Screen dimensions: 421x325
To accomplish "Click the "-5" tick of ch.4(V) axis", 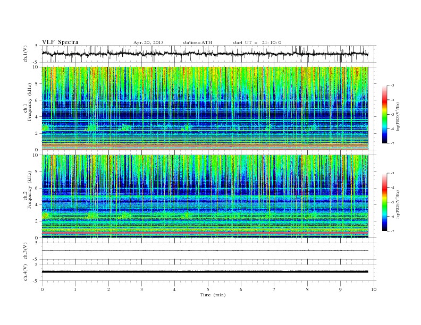I will tap(36, 281).
